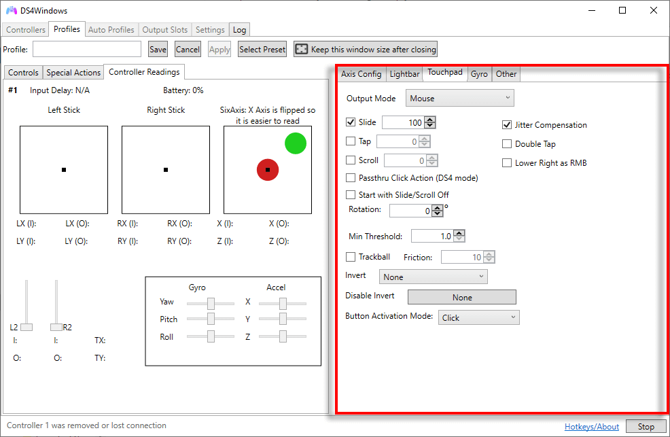This screenshot has height=437, width=670.
Task: Click the Input Delay: N/A text
Action: tap(60, 90)
